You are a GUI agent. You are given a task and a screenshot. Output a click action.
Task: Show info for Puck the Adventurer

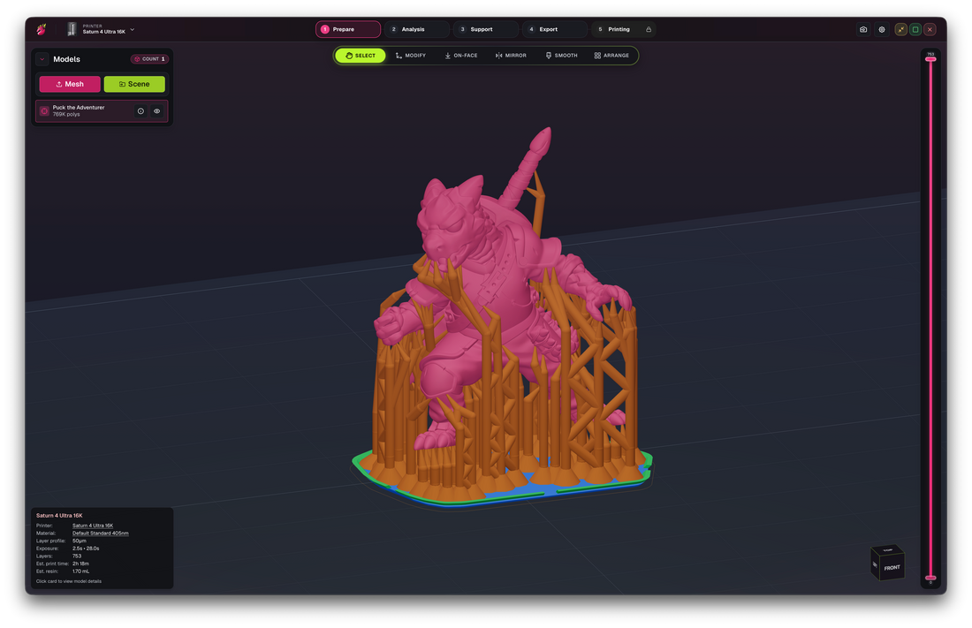point(140,111)
